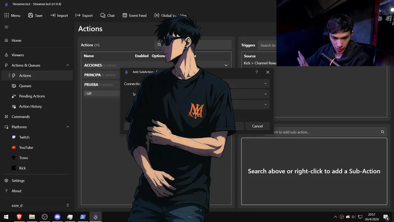Open the Menu grid icon
This screenshot has width=394, height=222.
(x=6, y=15)
